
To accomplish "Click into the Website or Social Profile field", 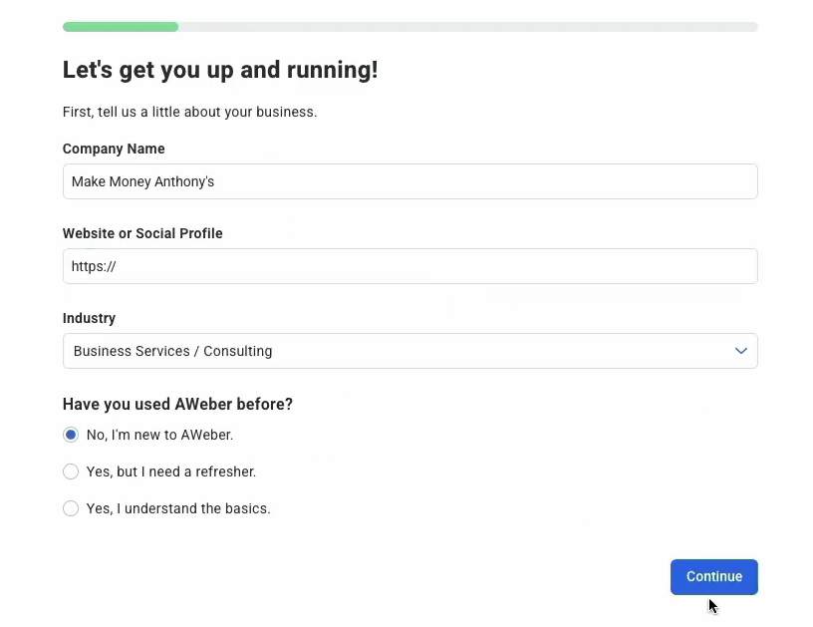I will click(410, 266).
